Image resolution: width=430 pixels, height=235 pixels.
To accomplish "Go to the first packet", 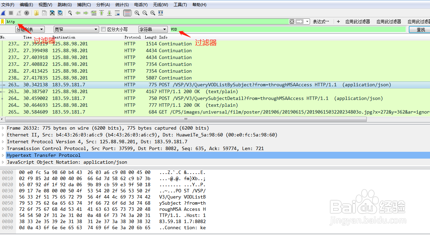I will tap(102, 13).
